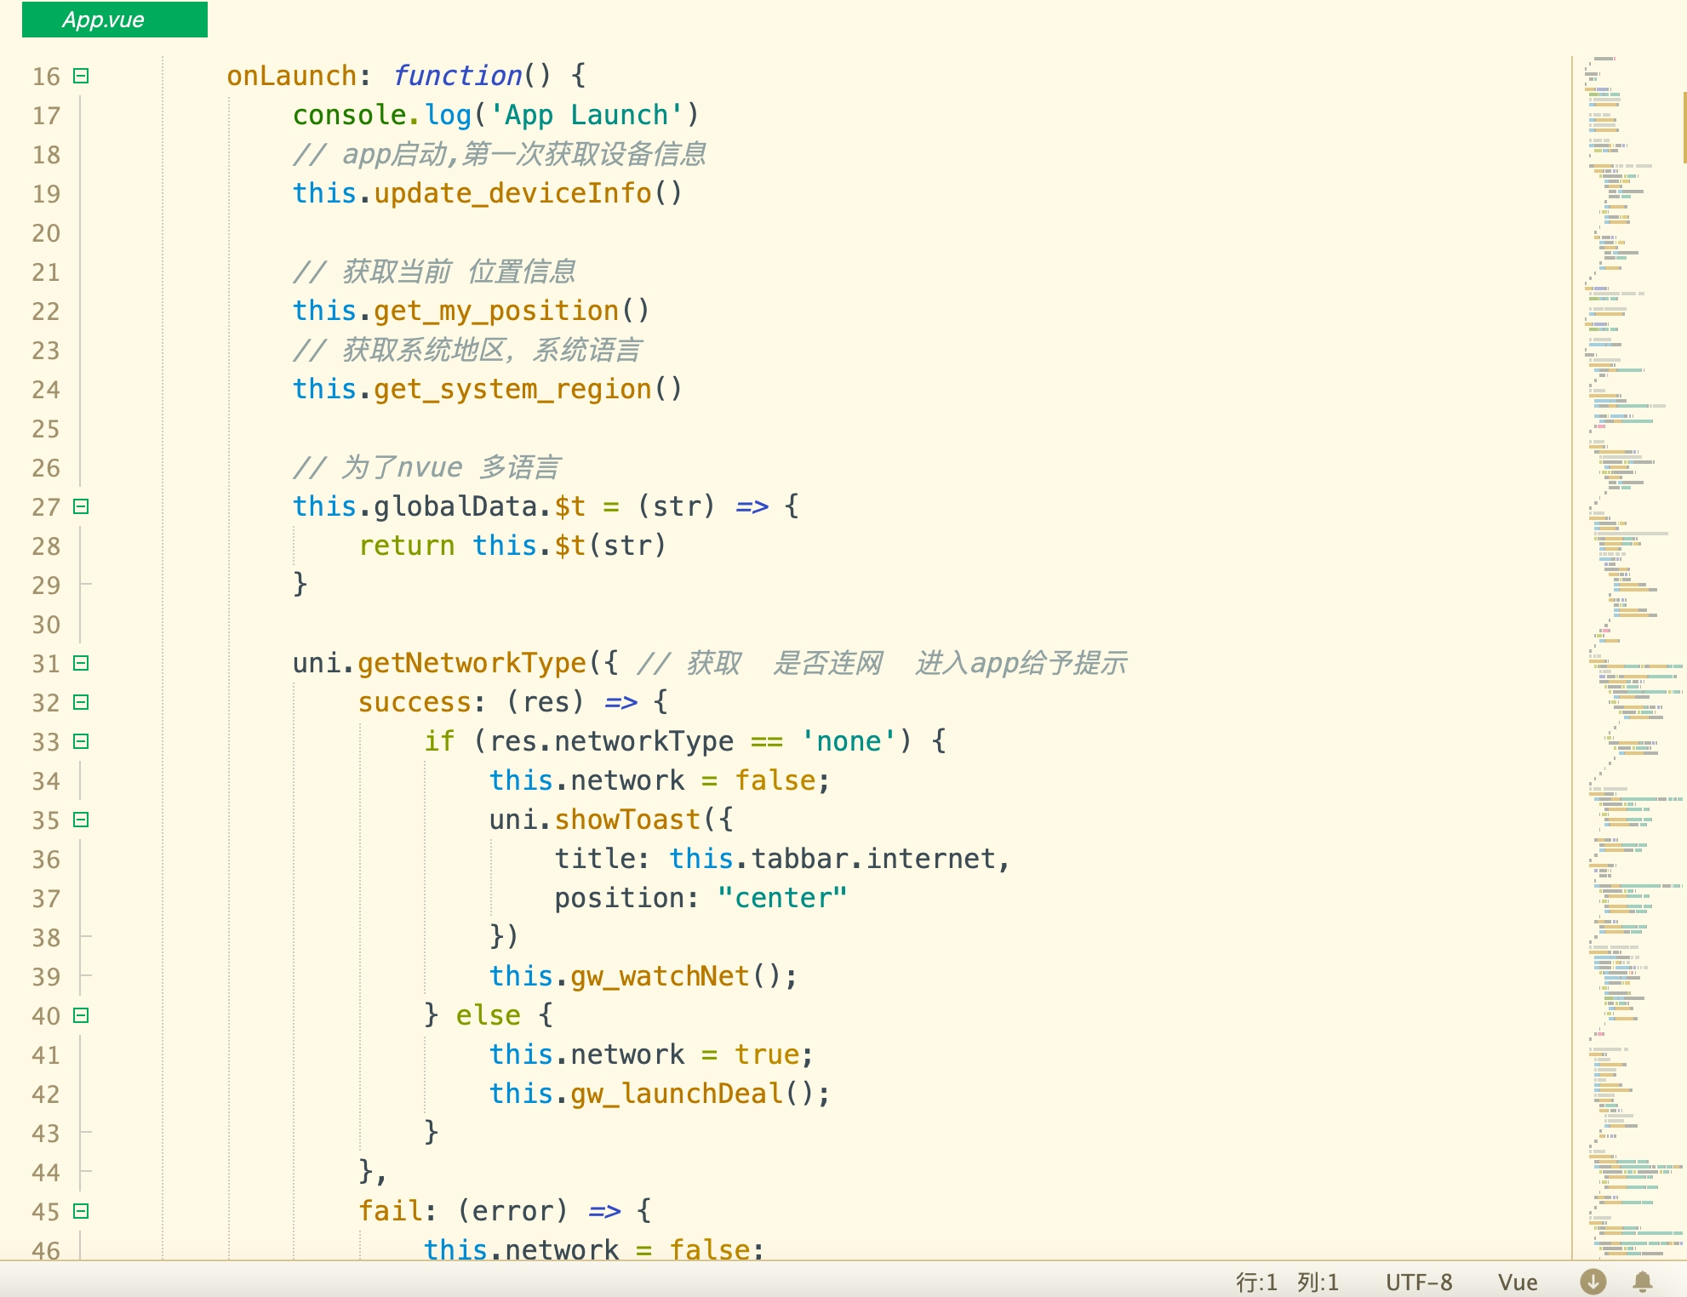The height and width of the screenshot is (1297, 1687).
Task: Collapse the else block at line 40
Action: 81,1015
